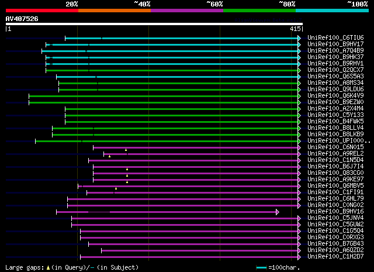Click the cyan arrowhead next to UniRef100_B9RHV1
The width and height of the screenshot is (374, 272).
[299, 64]
